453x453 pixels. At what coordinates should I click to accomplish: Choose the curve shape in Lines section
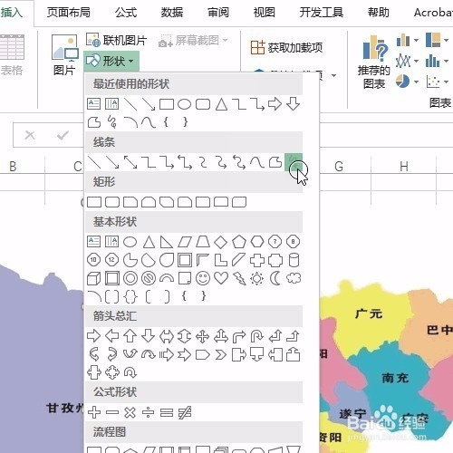point(257,162)
